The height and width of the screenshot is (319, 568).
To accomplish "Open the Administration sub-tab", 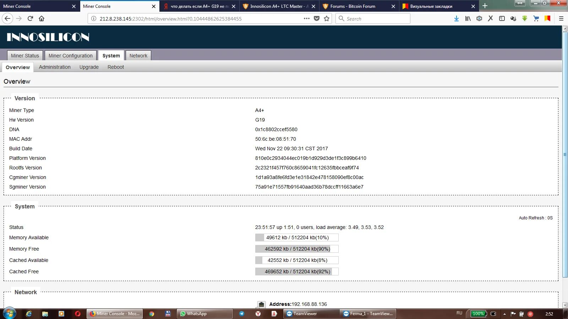I will (x=55, y=67).
